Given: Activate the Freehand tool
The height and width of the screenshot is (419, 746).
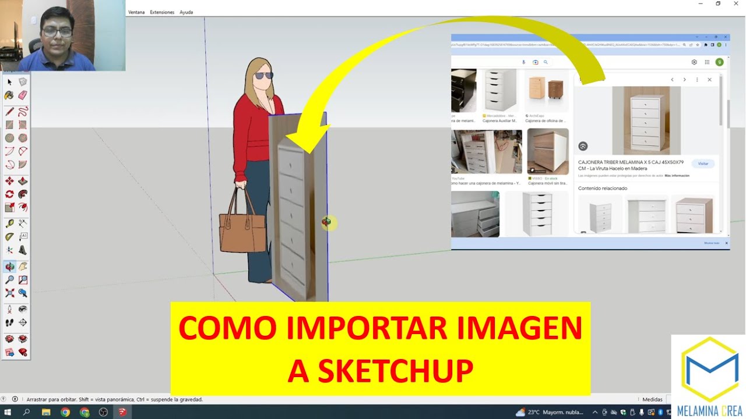Looking at the screenshot, I should [23, 112].
